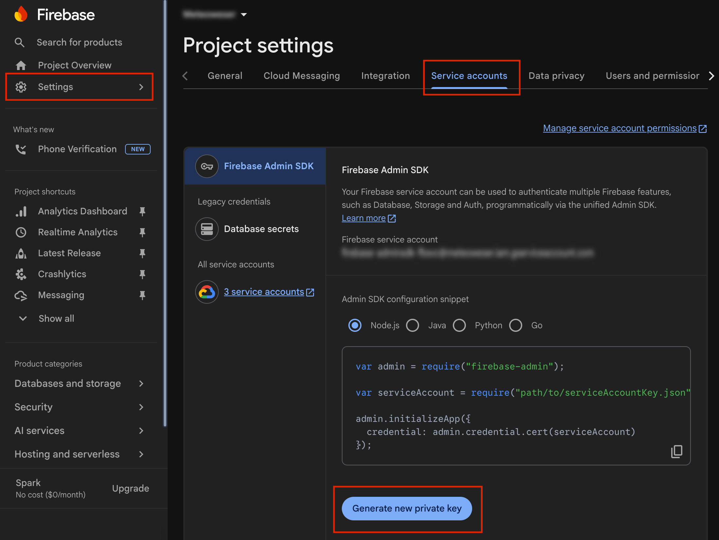The image size is (719, 540).
Task: Open the project selector dropdown arrow
Action: (244, 14)
